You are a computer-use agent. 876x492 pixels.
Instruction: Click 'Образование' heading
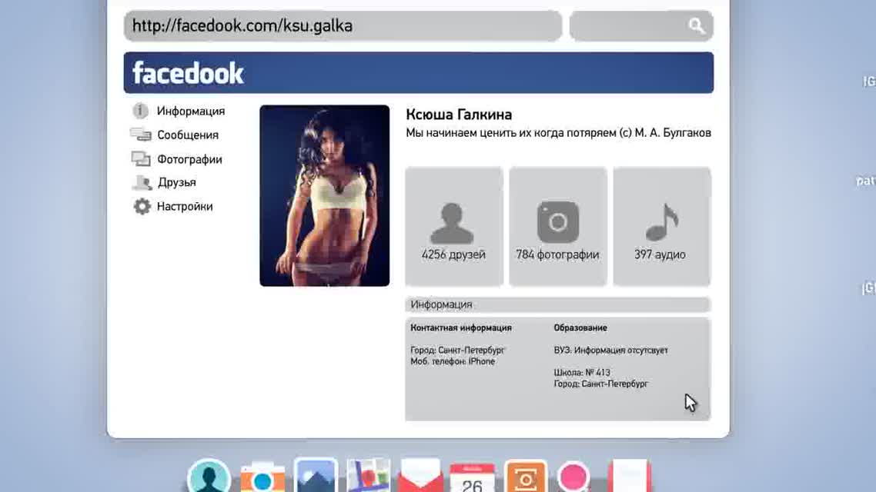[x=580, y=328]
